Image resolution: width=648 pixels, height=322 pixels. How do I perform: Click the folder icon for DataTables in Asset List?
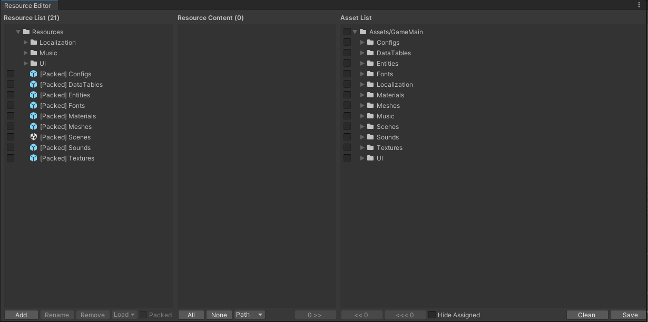point(370,53)
